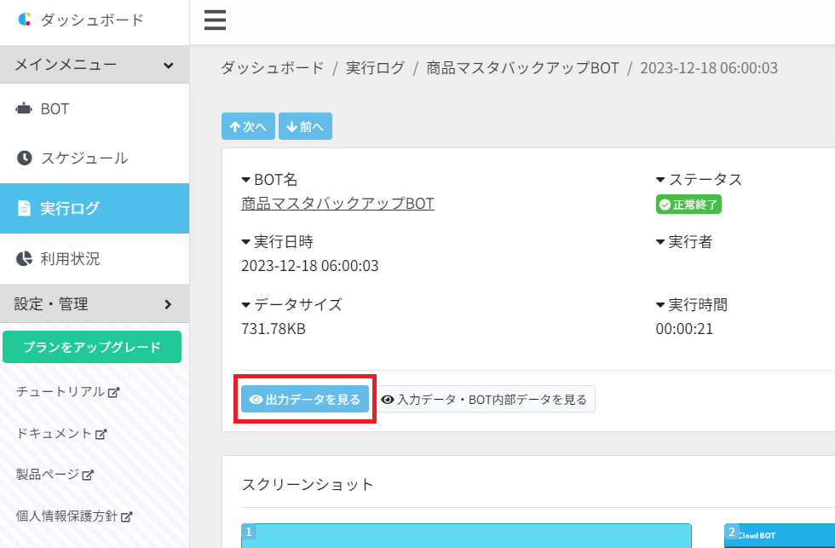The width and height of the screenshot is (835, 548).
Task: Click the pie chart icon beside 利用状況
Action: 25,259
